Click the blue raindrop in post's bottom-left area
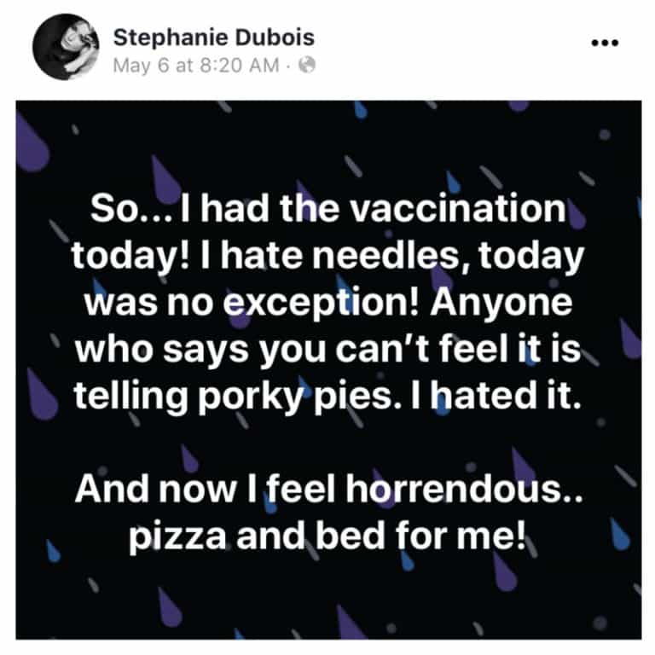Image resolution: width=655 pixels, height=655 pixels. click(53, 551)
